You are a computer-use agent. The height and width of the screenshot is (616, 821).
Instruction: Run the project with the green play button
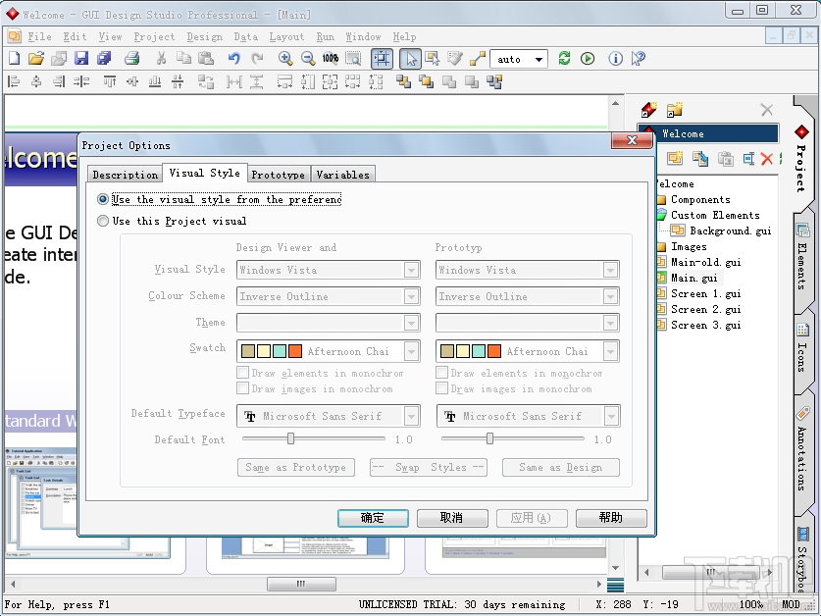tap(590, 59)
